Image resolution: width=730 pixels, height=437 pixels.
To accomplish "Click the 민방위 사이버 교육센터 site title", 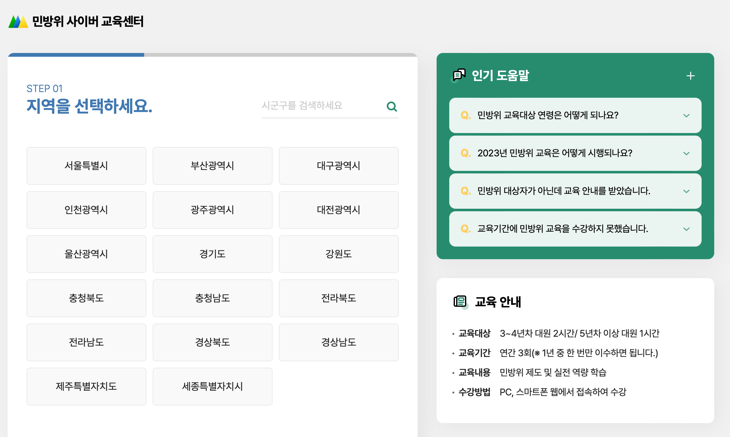I will 88,21.
